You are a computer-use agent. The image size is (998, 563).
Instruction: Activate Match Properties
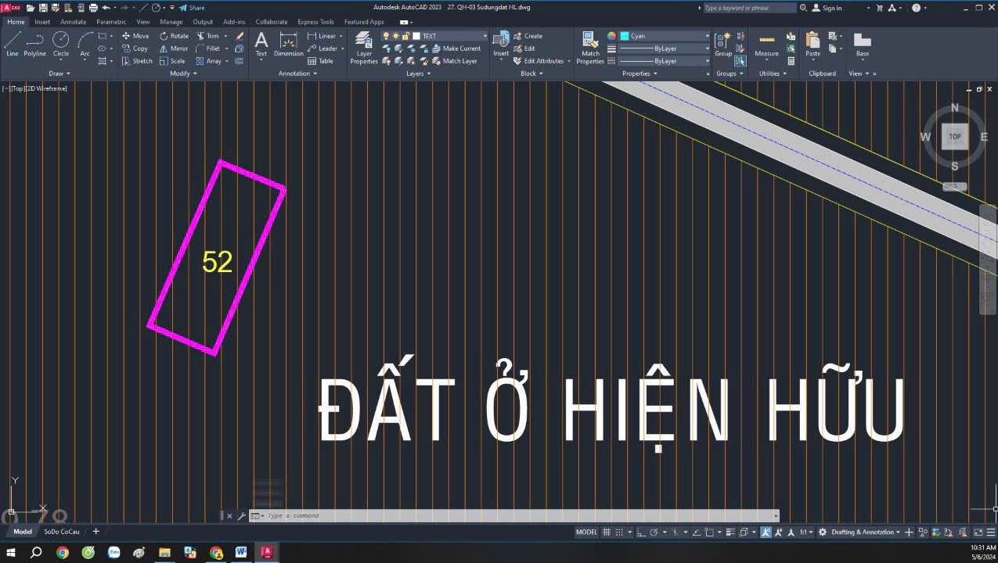tap(590, 48)
